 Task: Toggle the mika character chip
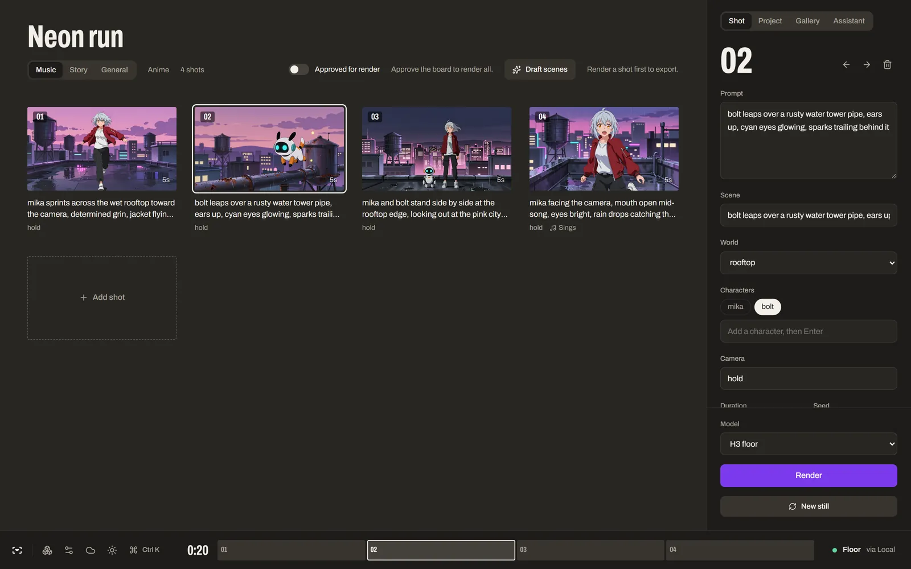pos(735,307)
